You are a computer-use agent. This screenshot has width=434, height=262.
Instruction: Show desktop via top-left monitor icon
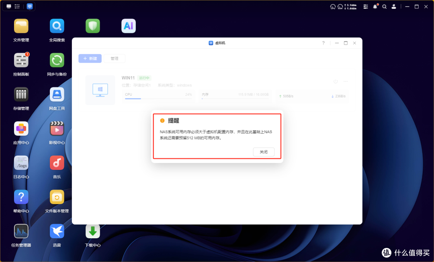click(9, 6)
